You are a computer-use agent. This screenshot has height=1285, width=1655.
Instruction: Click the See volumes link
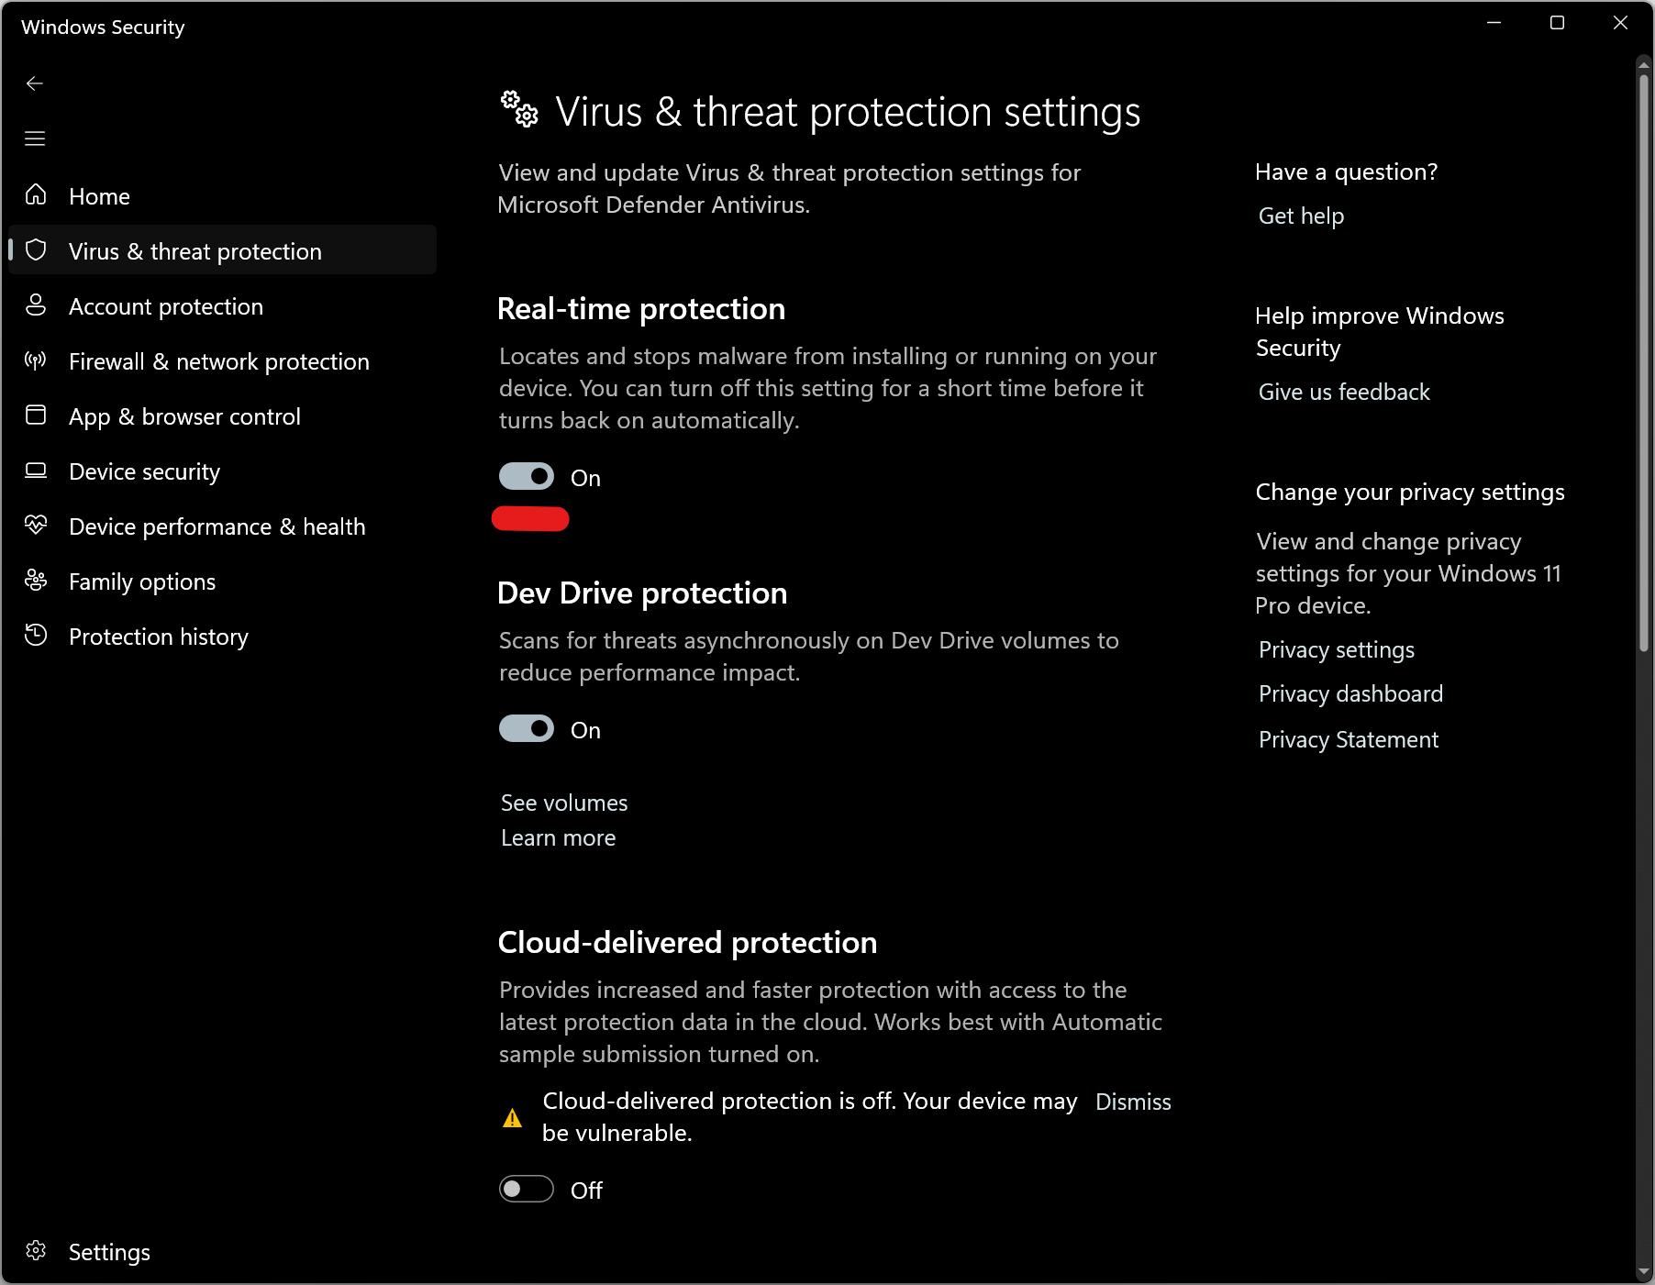point(564,803)
